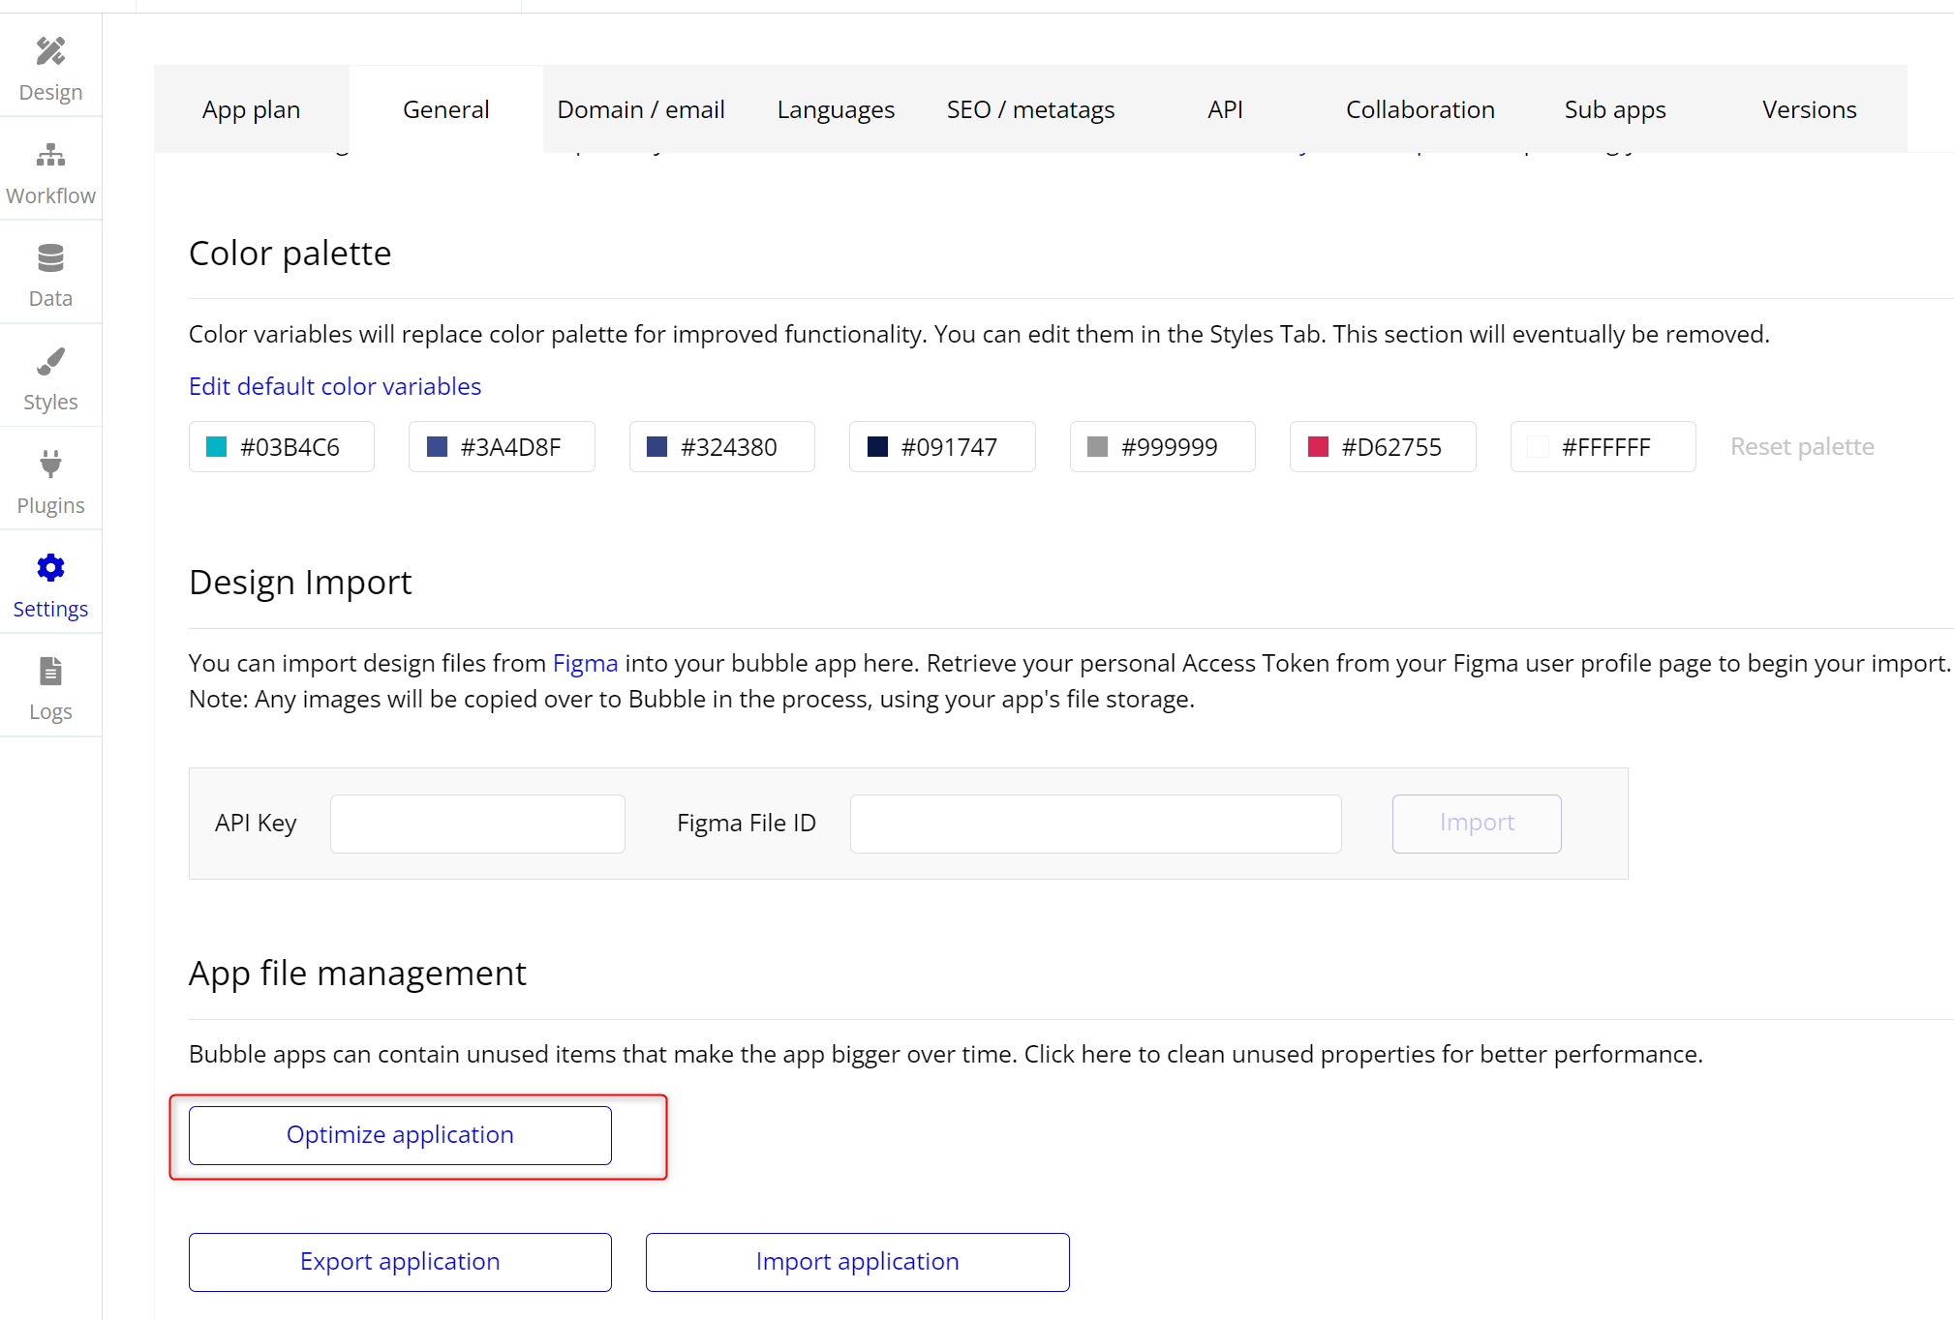Select the #091747 dark navy swatch
1954x1320 pixels.
pyautogui.click(x=877, y=447)
